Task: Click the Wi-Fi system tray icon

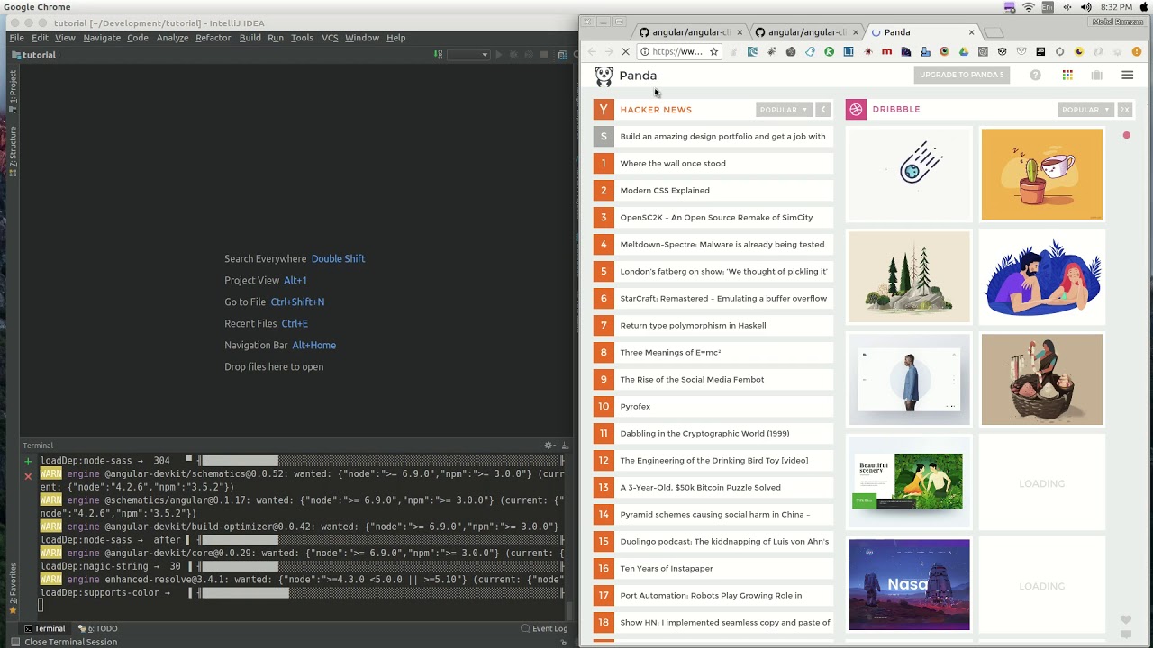Action: click(1029, 7)
